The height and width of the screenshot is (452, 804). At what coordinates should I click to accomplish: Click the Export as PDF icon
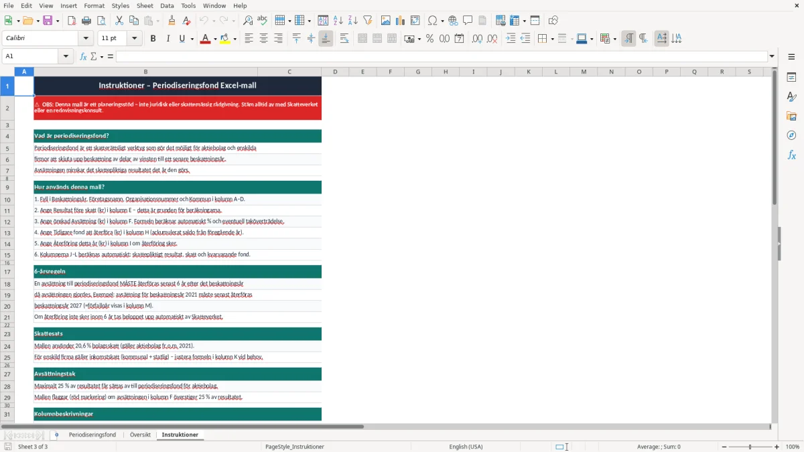point(72,21)
